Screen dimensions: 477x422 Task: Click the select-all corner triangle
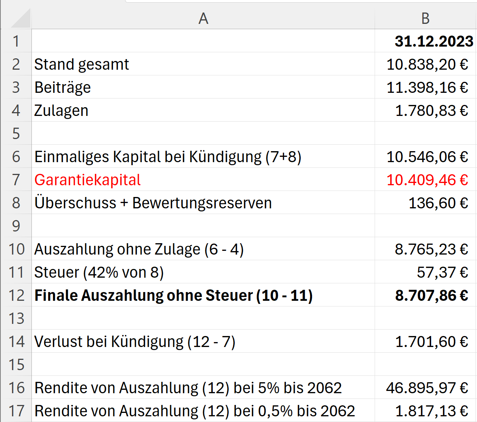[21, 19]
